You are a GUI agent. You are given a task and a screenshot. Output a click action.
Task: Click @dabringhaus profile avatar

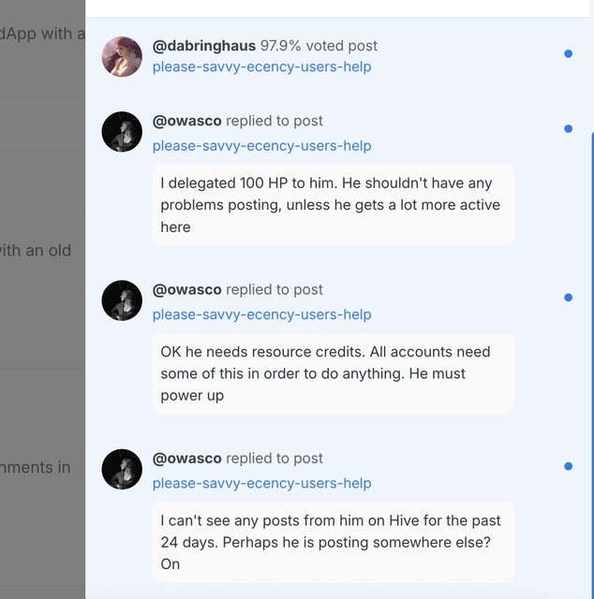coord(122,56)
